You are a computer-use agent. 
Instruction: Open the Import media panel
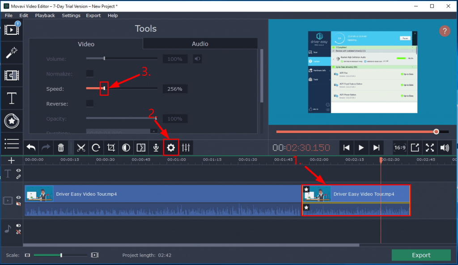pos(12,30)
